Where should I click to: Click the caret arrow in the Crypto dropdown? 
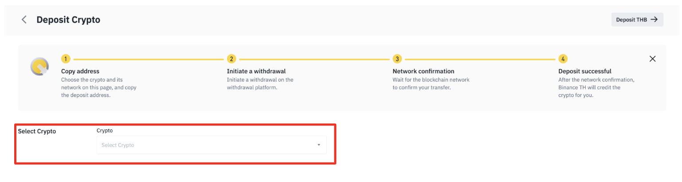tap(318, 145)
